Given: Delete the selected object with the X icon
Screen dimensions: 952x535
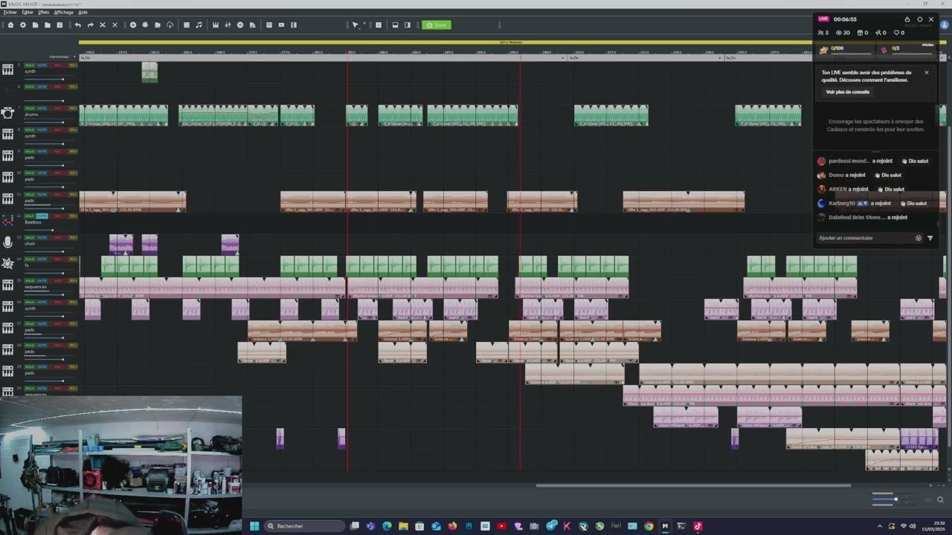Looking at the screenshot, I should [x=115, y=25].
